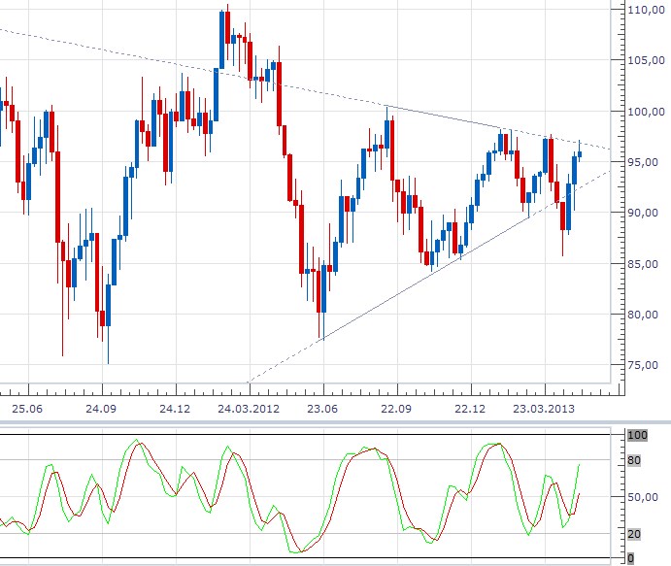The width and height of the screenshot is (671, 566).
Task: Click the end of green stochastic line
Action: coord(580,464)
